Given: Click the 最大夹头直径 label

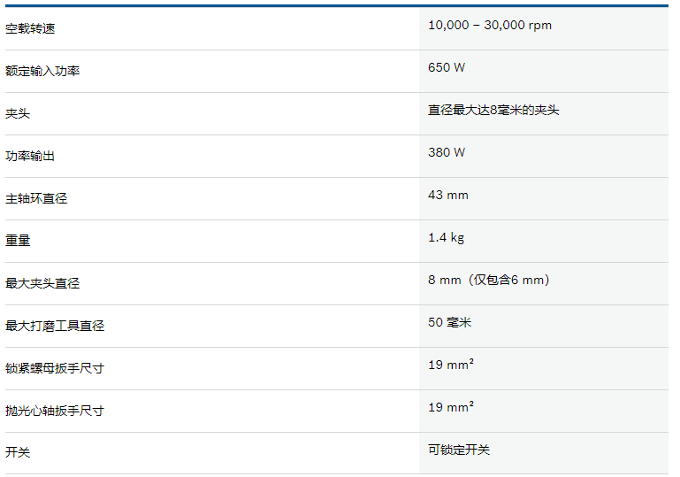Looking at the screenshot, I should click(x=42, y=283).
